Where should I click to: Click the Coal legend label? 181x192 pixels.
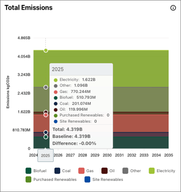(66, 171)
